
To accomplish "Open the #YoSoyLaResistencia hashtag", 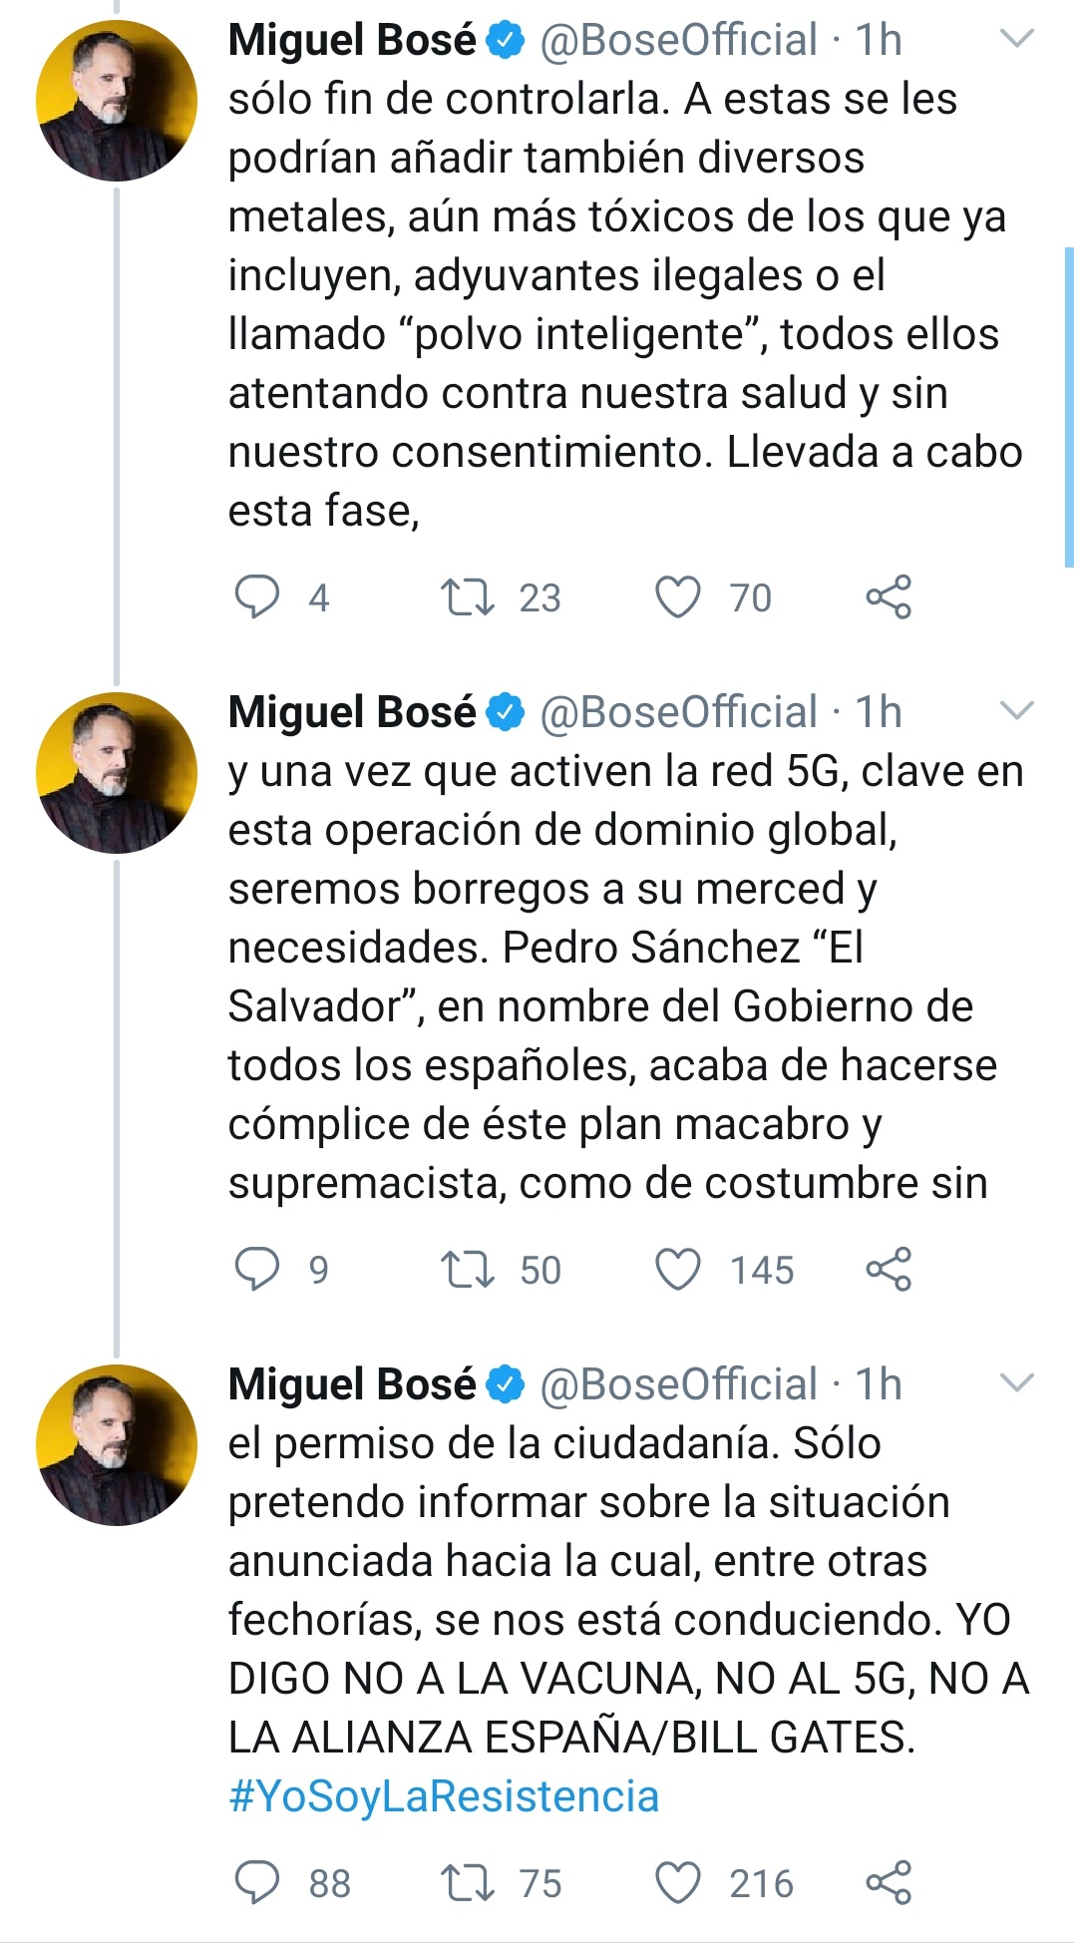I will pos(444,1796).
